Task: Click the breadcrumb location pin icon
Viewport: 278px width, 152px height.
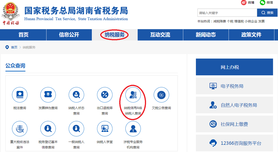Action: (x=7, y=47)
